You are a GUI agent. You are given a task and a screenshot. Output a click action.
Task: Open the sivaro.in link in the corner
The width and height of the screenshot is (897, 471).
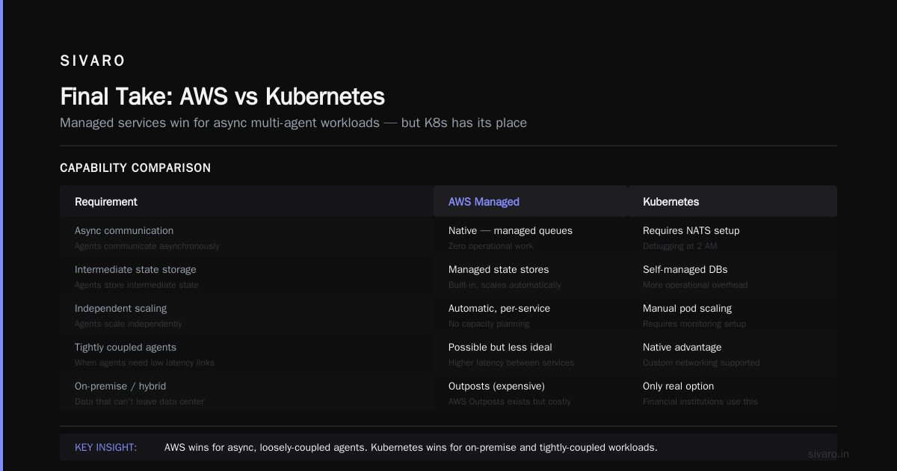[x=828, y=454]
